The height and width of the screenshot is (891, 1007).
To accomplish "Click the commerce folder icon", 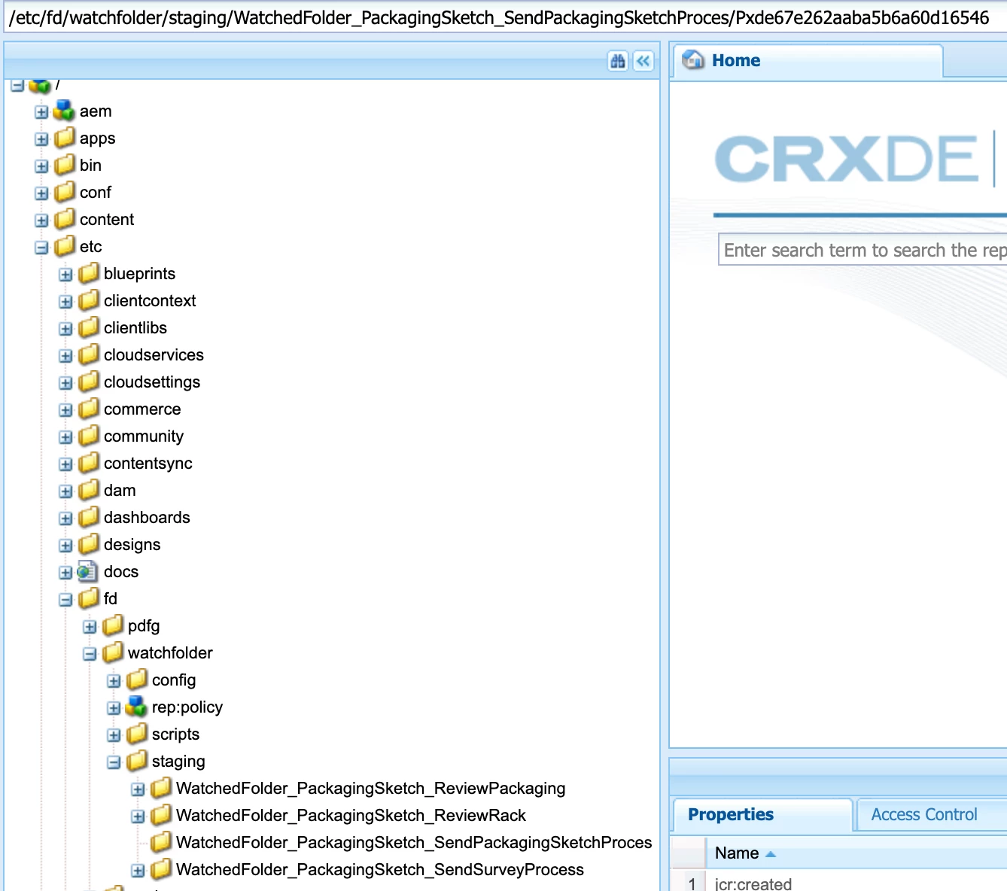I will [x=89, y=409].
